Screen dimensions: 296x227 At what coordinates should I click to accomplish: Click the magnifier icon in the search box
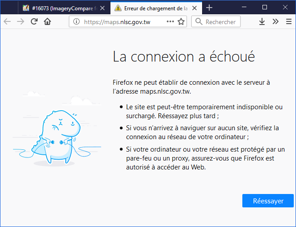[x=199, y=21]
